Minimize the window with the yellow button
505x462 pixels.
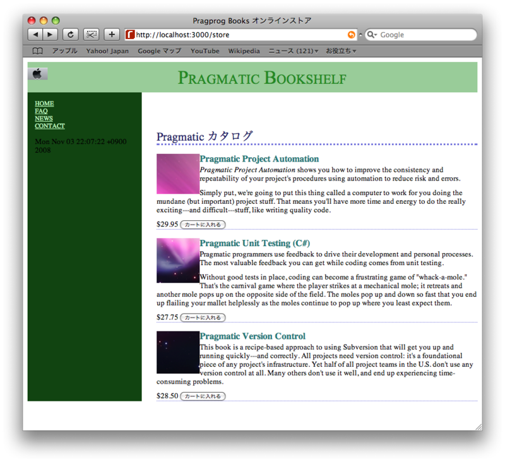click(x=44, y=21)
